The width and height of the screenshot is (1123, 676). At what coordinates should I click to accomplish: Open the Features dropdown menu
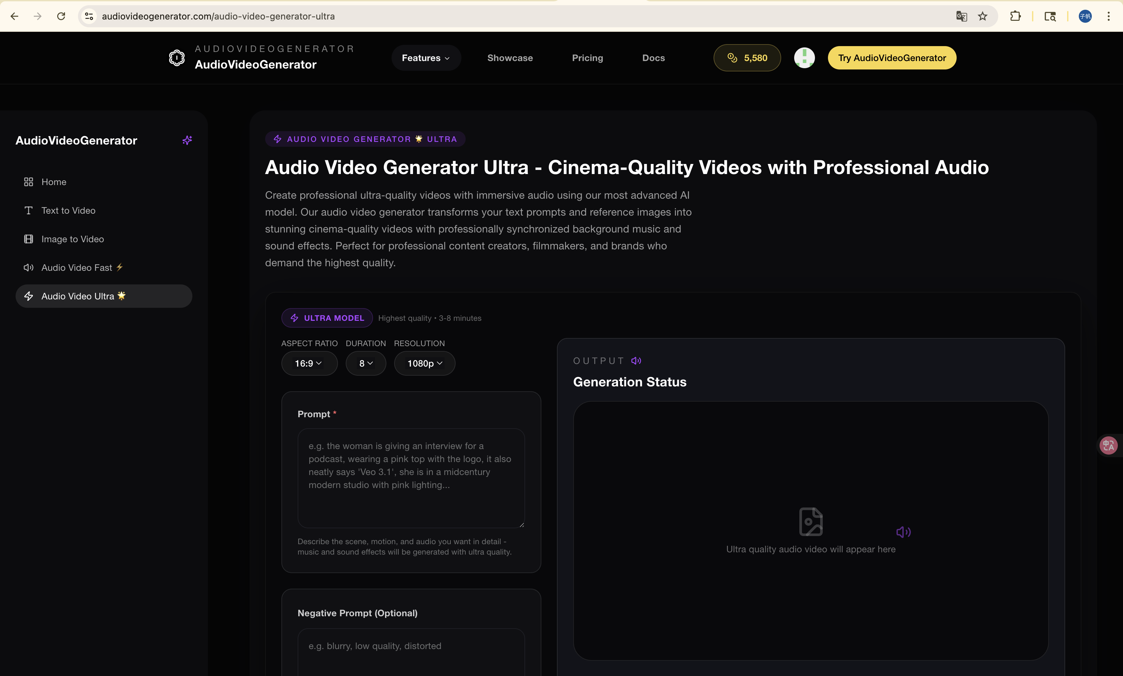(425, 57)
